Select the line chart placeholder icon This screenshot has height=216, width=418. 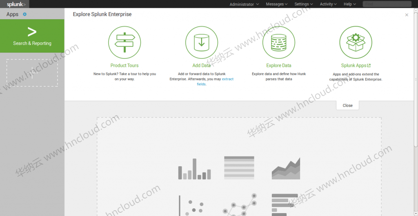[239, 205]
